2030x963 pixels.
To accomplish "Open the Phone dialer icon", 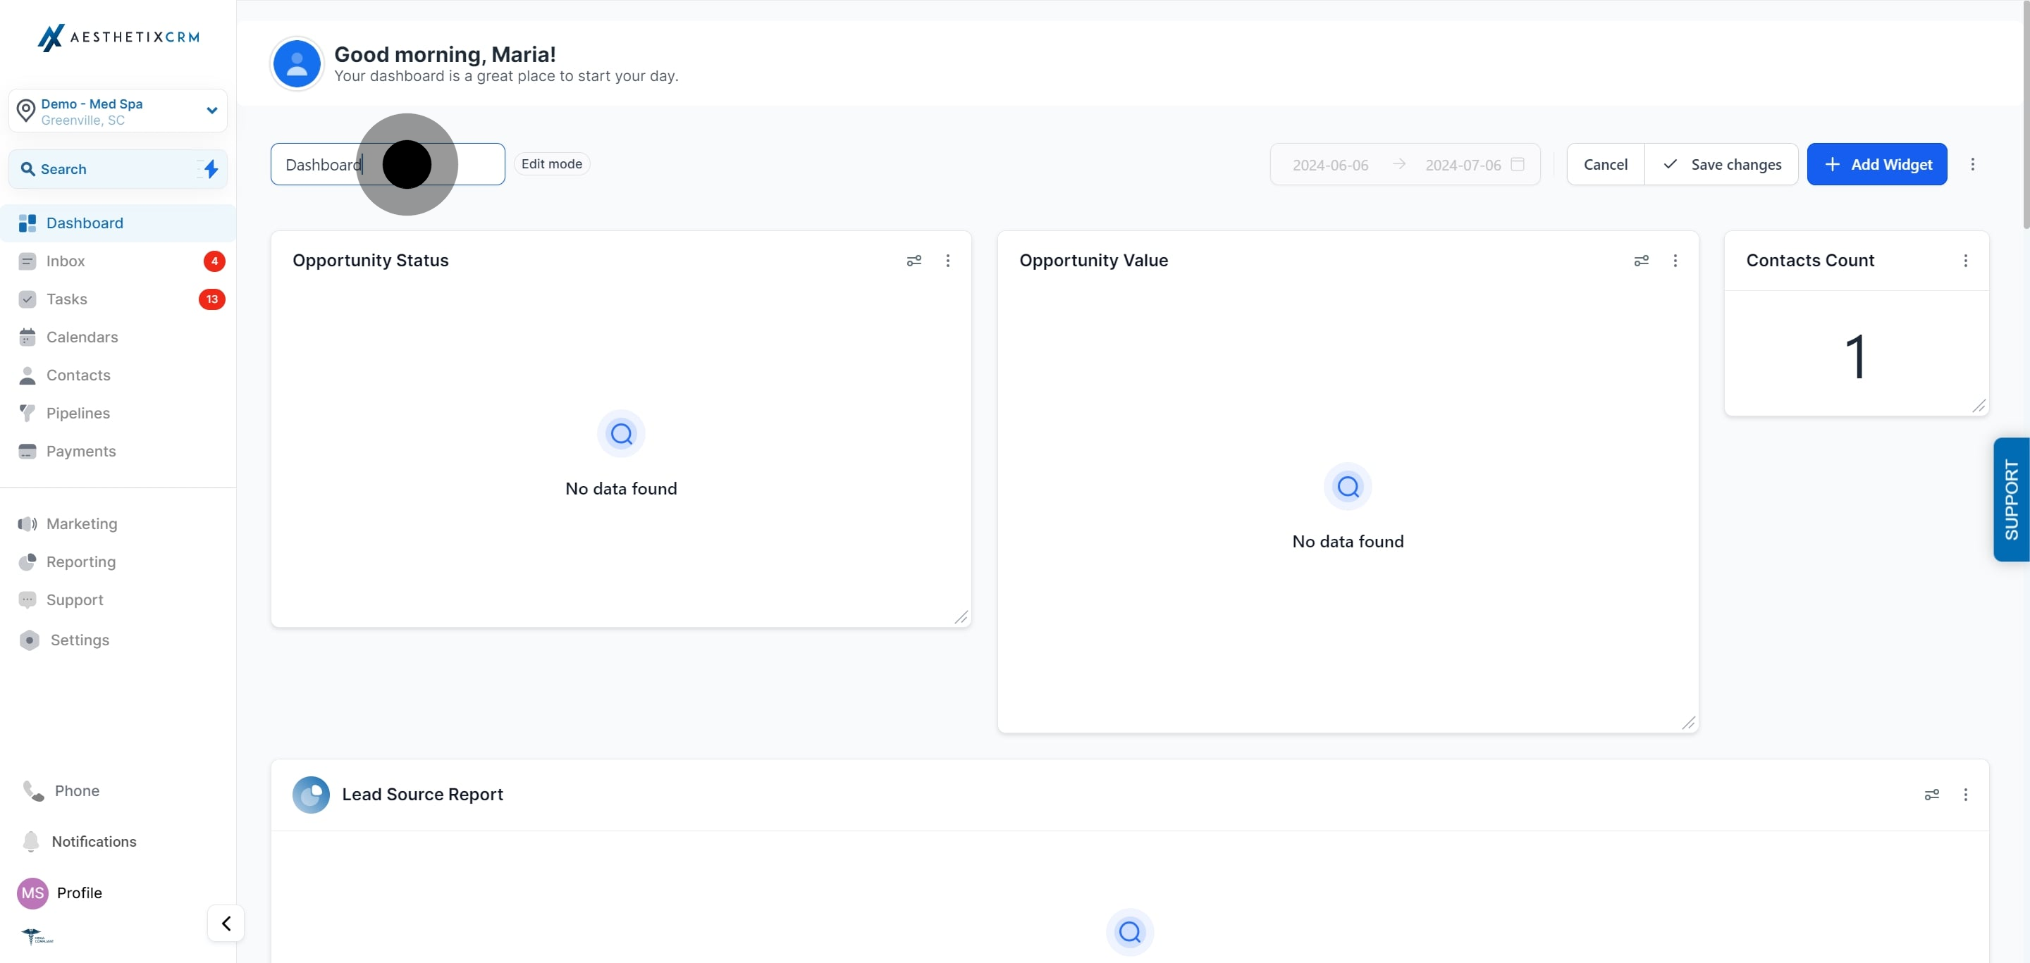I will pyautogui.click(x=33, y=790).
